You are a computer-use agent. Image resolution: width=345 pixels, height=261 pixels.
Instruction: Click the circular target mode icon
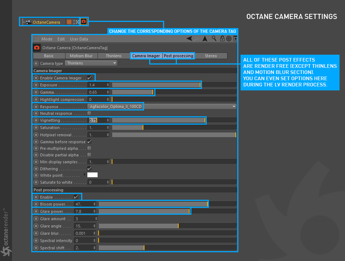tap(229, 39)
